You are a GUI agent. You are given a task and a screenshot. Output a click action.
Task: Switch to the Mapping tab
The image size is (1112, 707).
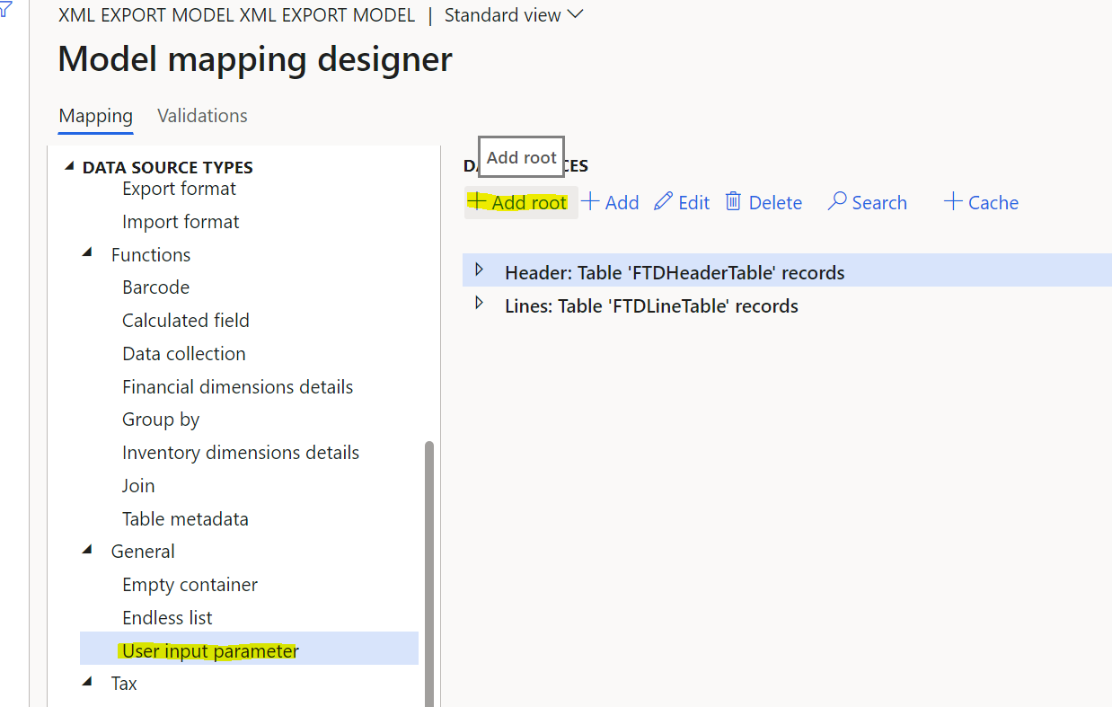pos(95,115)
